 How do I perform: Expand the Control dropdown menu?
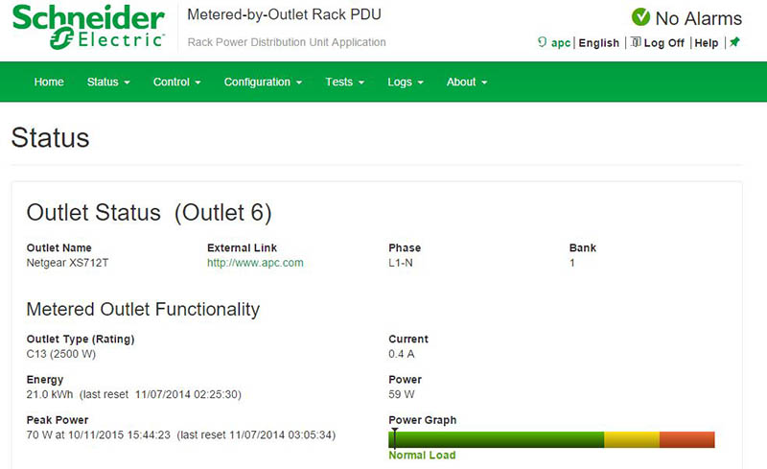tap(177, 82)
